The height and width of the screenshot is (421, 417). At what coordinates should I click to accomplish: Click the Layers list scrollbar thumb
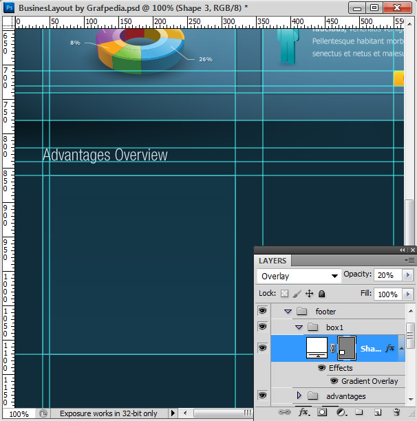click(x=411, y=335)
